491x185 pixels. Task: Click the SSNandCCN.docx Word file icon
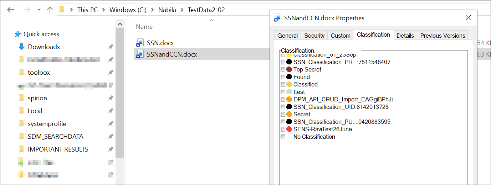pyautogui.click(x=139, y=54)
